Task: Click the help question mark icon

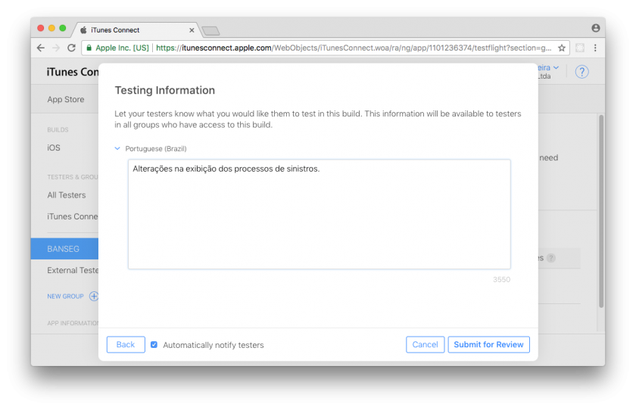Action: [x=581, y=72]
